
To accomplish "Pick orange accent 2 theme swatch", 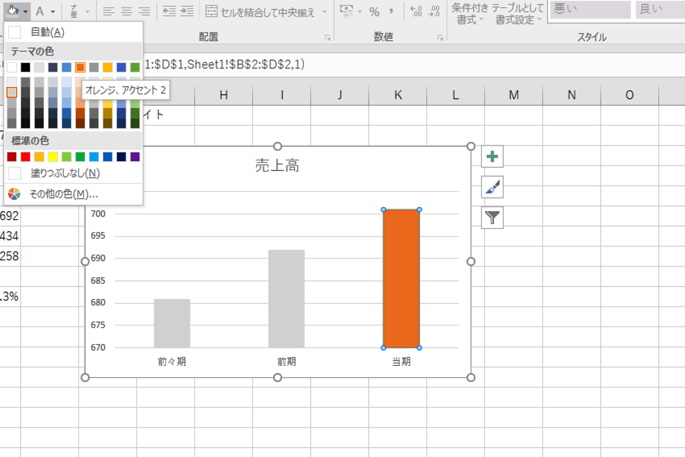I will tap(80, 67).
